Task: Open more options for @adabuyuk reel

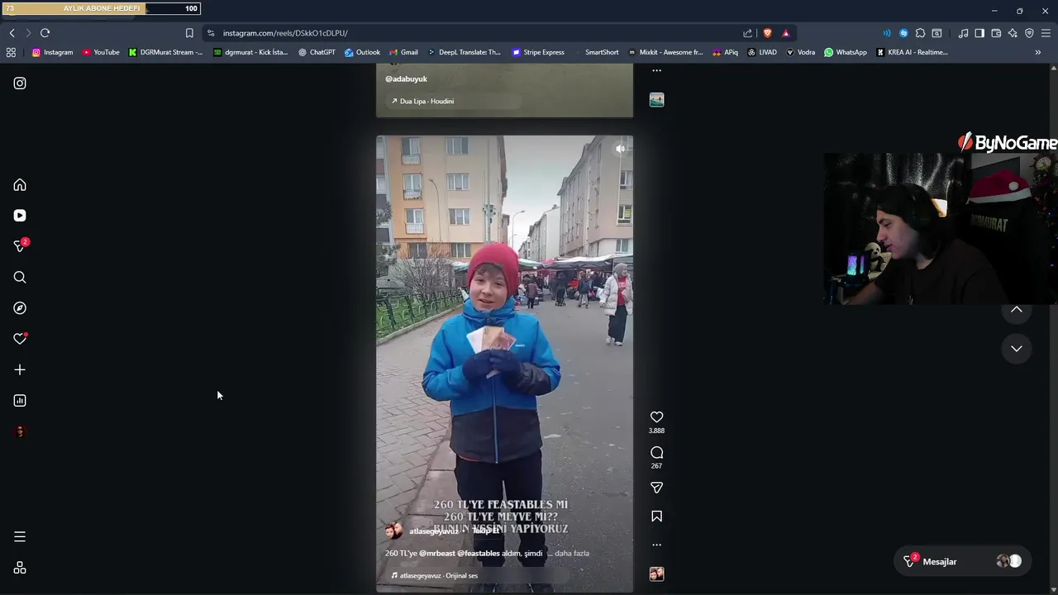Action: pos(656,70)
